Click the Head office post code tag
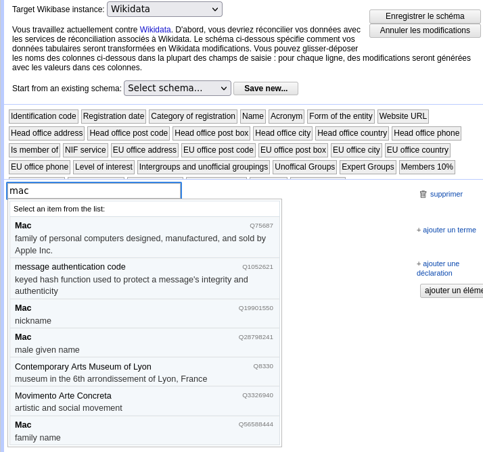Viewport: 483px width, 452px height. [129, 133]
